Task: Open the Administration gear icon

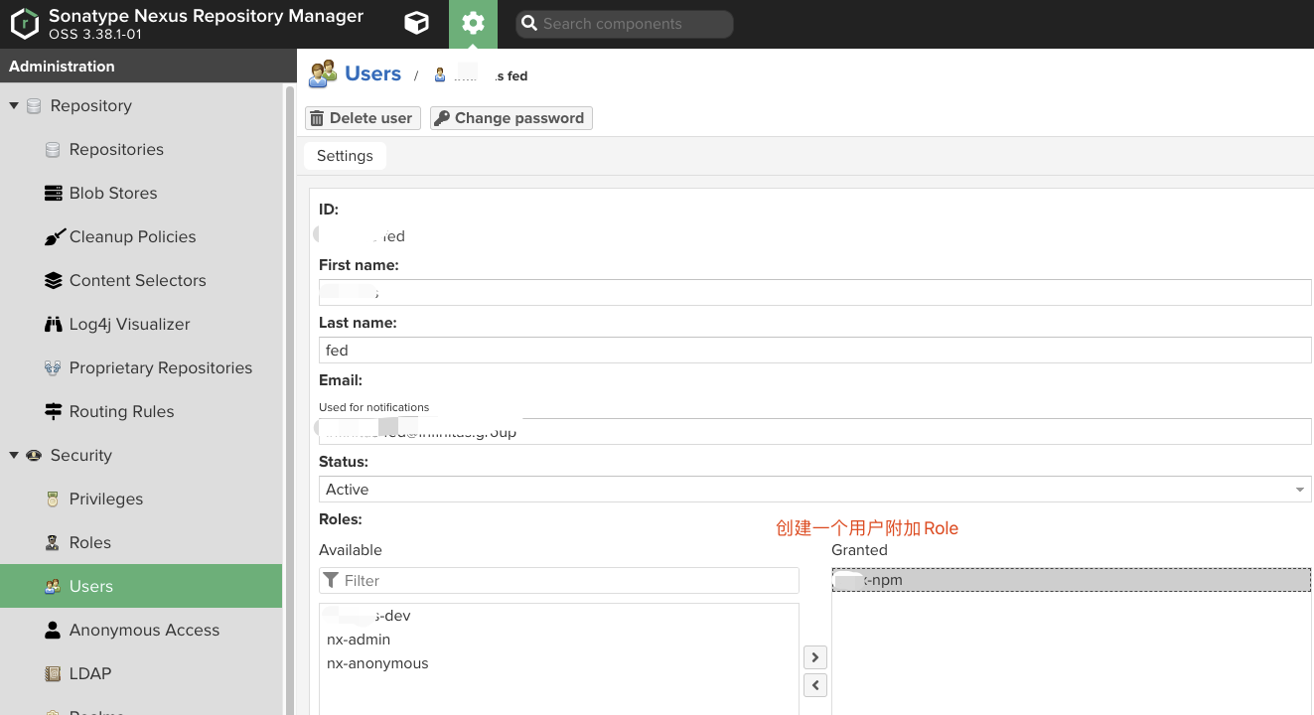Action: tap(473, 24)
